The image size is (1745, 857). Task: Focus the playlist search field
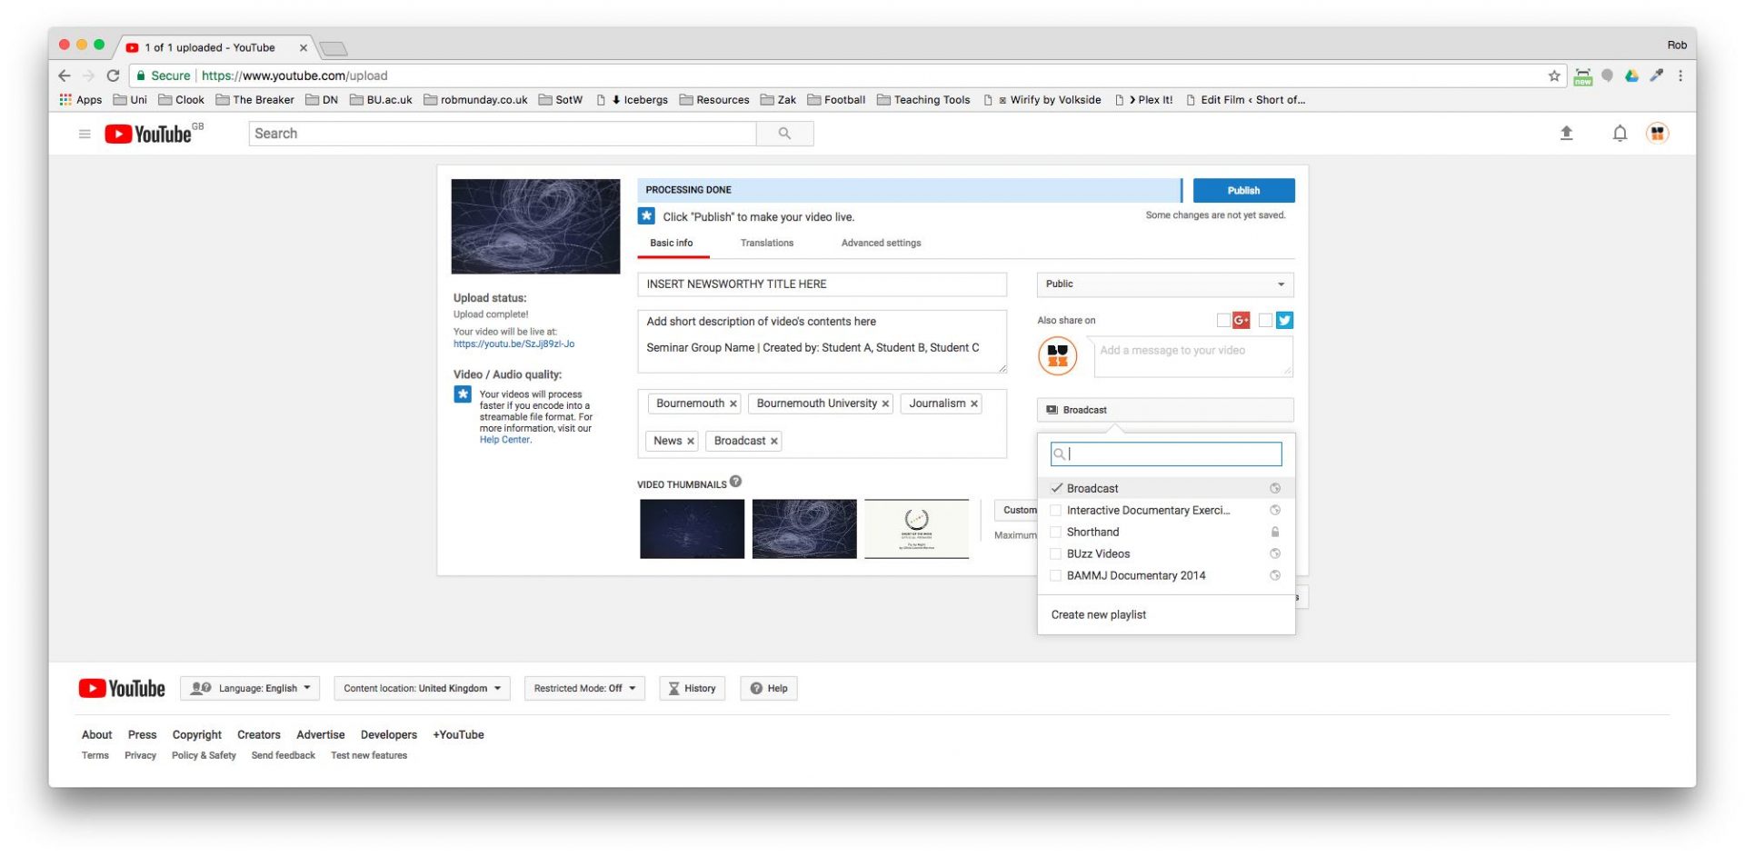point(1166,453)
